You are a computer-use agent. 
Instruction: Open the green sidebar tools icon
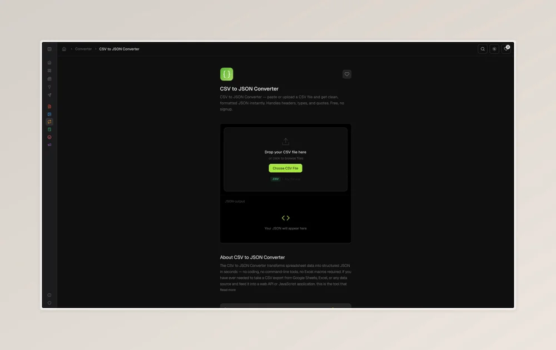pos(49,129)
